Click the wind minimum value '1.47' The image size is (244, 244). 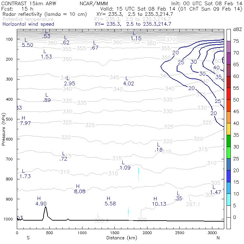216,192
